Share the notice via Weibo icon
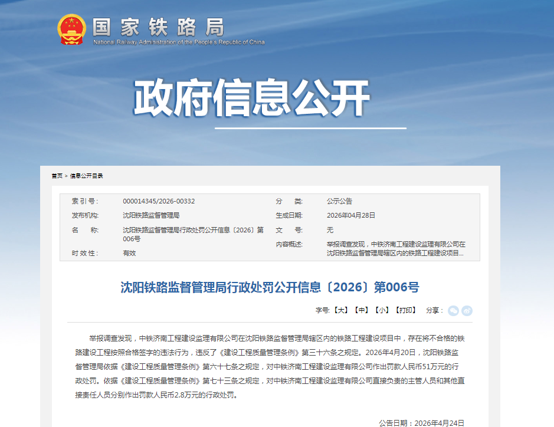Screen dimensions: 554x427 [x=467, y=311]
